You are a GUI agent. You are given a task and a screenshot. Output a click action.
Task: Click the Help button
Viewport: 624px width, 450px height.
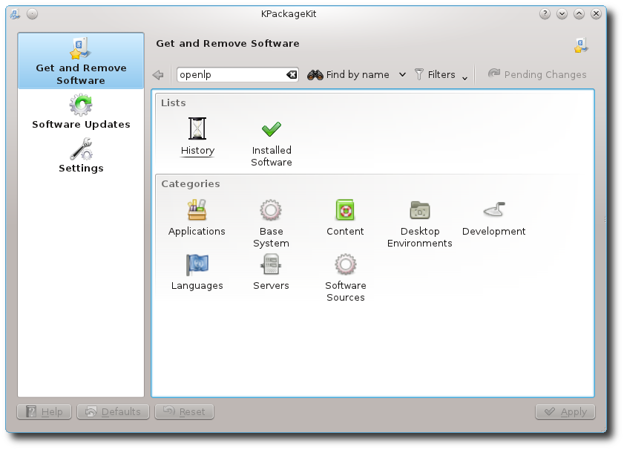pyautogui.click(x=45, y=412)
